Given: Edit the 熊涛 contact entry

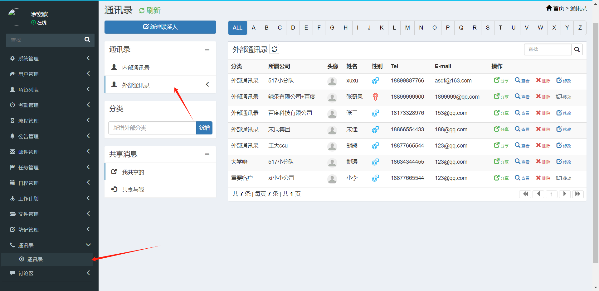Looking at the screenshot, I should tap(563, 162).
